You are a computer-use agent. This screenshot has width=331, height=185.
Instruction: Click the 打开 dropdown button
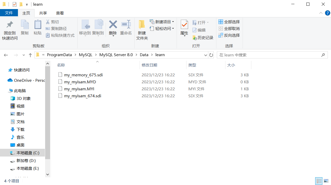[x=201, y=23]
